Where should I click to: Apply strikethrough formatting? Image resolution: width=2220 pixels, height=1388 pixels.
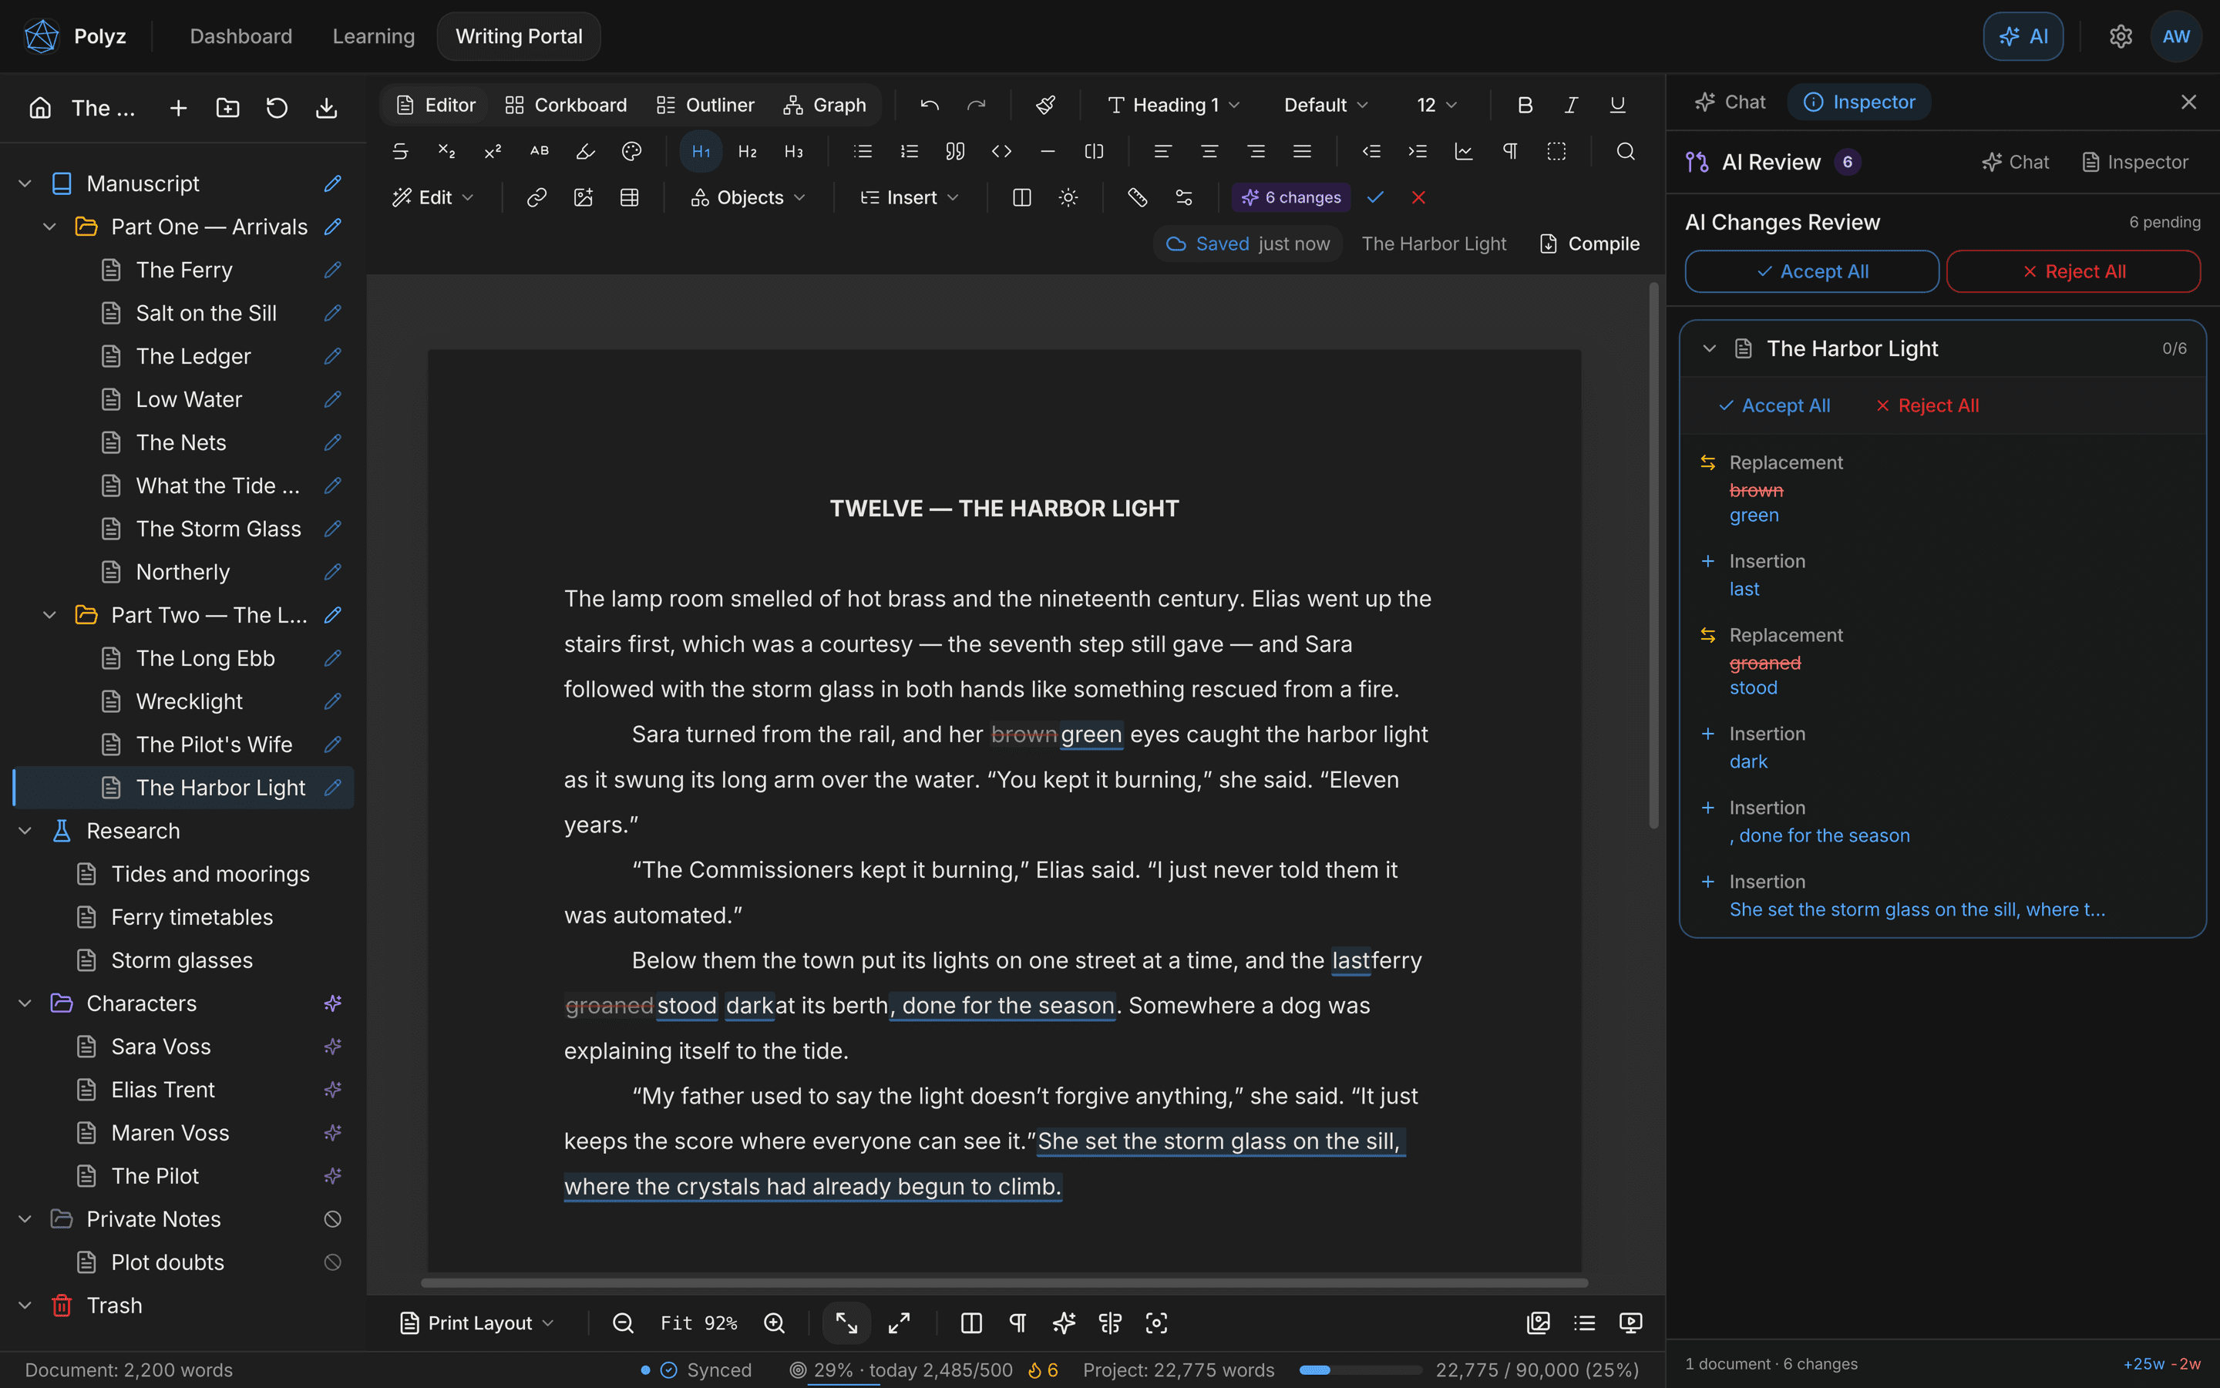[400, 152]
